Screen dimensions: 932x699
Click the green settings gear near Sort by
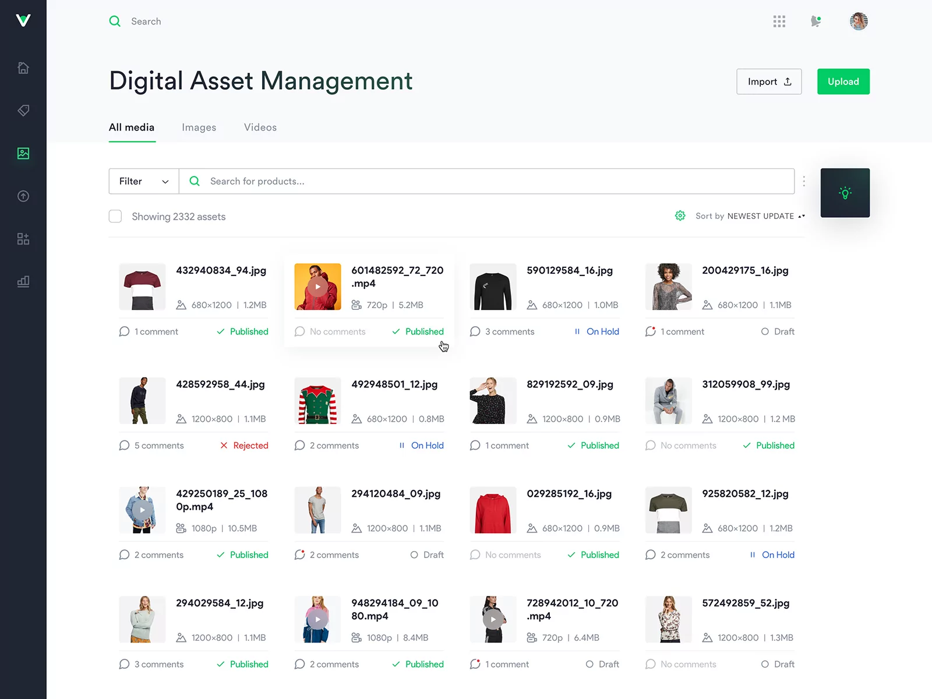point(680,216)
